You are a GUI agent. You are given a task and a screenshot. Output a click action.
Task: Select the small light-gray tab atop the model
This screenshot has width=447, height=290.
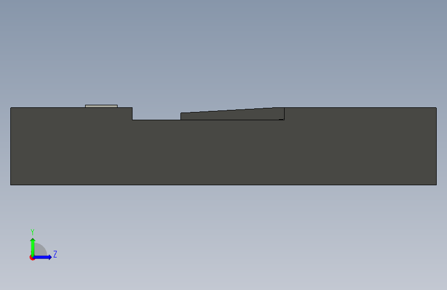(101, 106)
